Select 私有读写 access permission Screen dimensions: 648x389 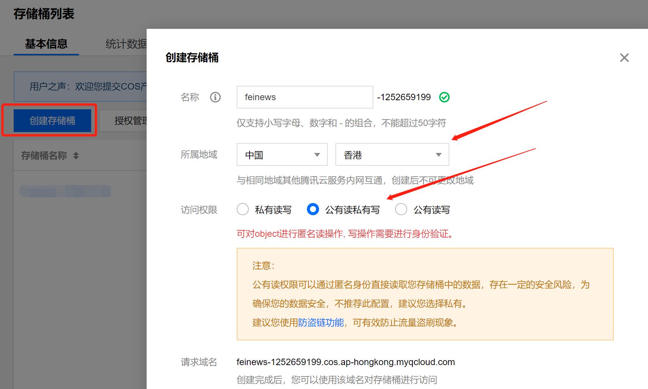click(243, 209)
